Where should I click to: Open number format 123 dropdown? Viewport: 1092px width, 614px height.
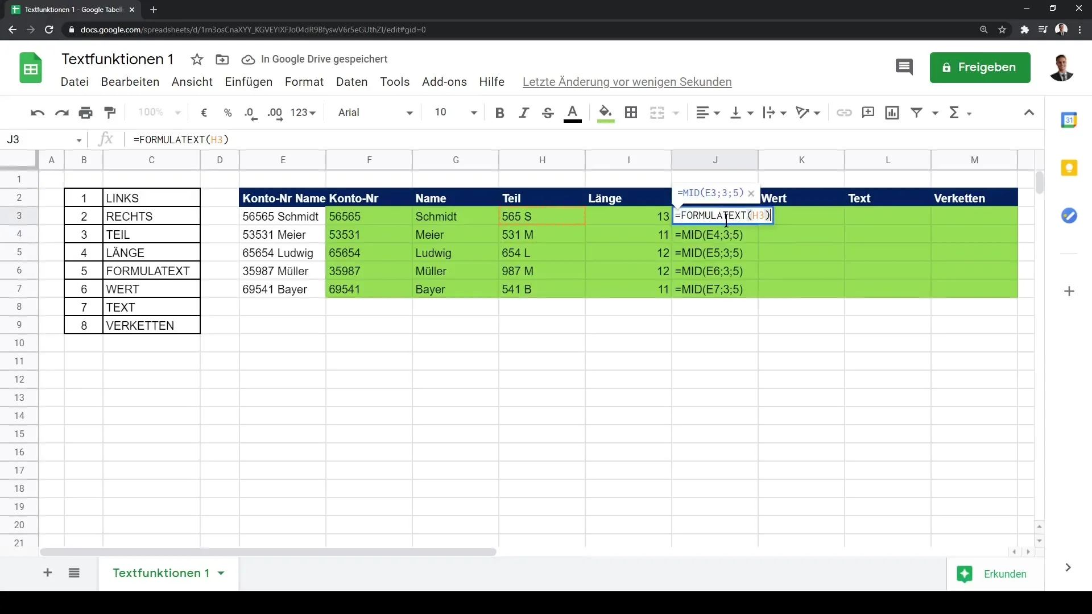click(303, 113)
